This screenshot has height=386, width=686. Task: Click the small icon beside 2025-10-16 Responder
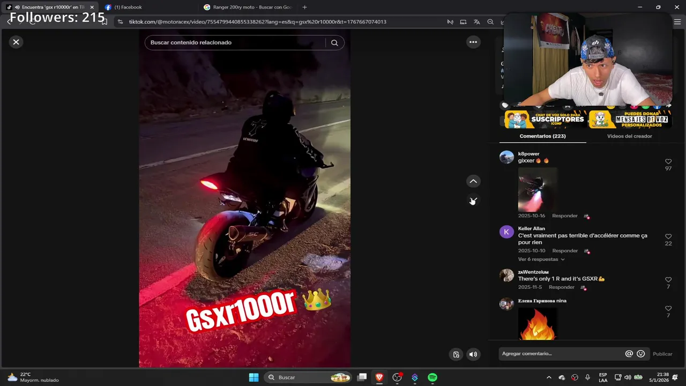(586, 217)
